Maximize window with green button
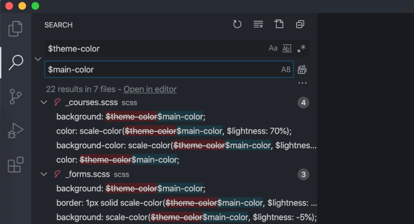The image size is (414, 224). [x=36, y=6]
